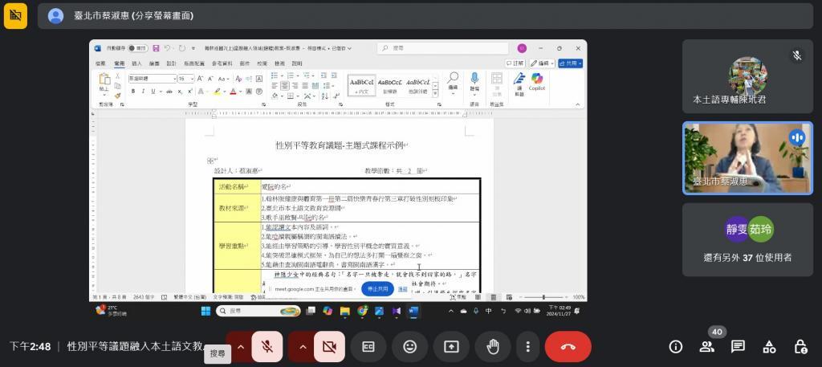Expand audio settings arrow beside microphone
The height and width of the screenshot is (367, 822).
click(x=240, y=347)
